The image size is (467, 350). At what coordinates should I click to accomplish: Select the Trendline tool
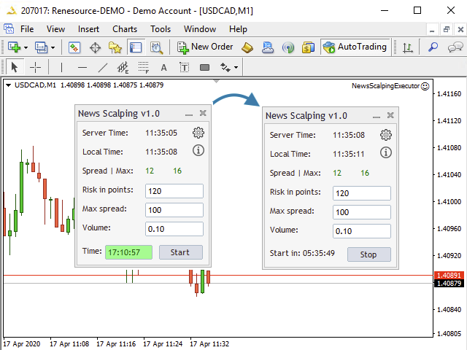coord(102,68)
